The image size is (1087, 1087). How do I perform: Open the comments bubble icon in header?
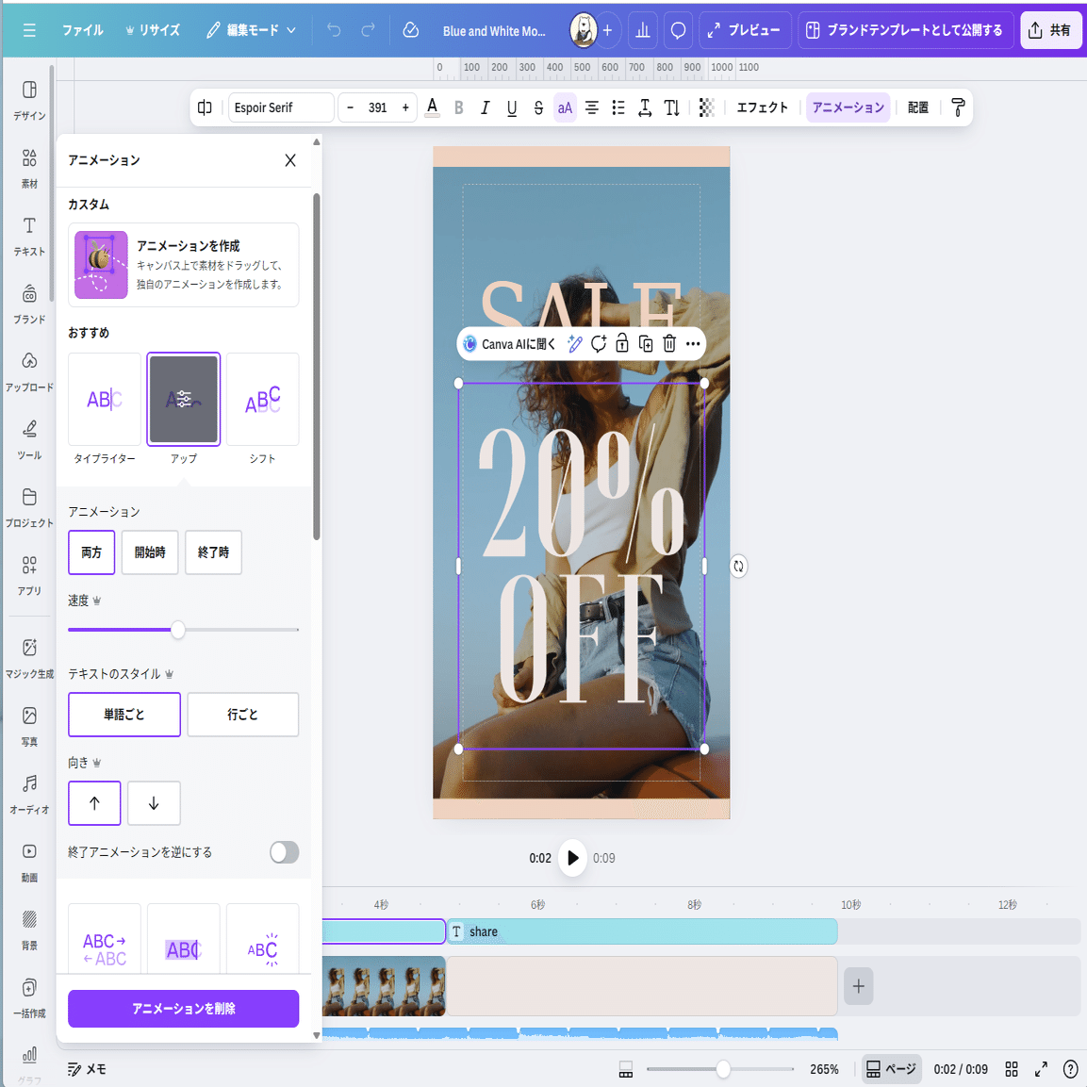click(x=678, y=30)
